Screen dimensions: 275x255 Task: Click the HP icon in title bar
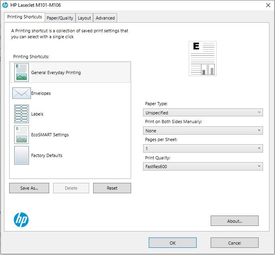(5, 5)
